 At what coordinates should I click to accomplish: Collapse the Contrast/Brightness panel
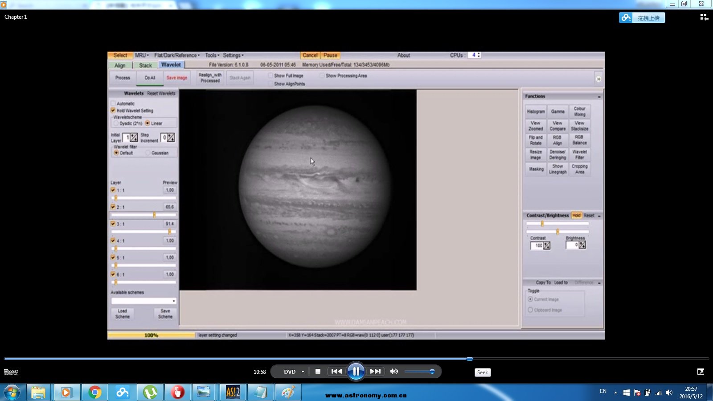[x=599, y=216]
